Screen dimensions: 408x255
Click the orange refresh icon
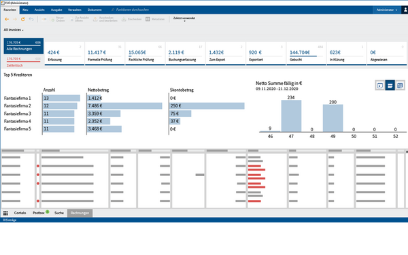click(23, 19)
